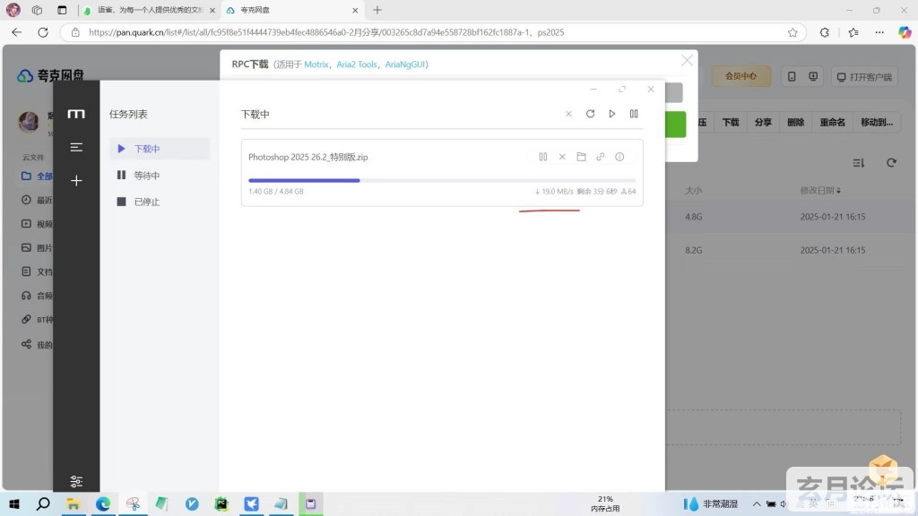Open 最近 in the Quark sidebar
The height and width of the screenshot is (516, 918).
click(37, 200)
